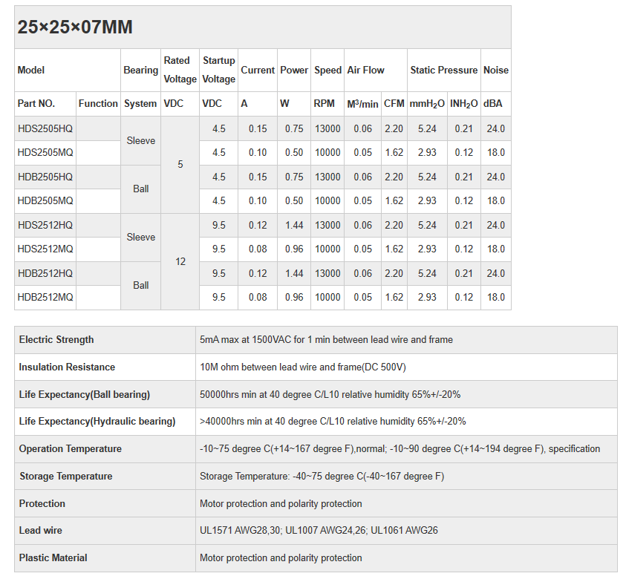Click the 0.08 current value for HDS2512MQ
Viewport: 626px width, 579px height.
(258, 249)
